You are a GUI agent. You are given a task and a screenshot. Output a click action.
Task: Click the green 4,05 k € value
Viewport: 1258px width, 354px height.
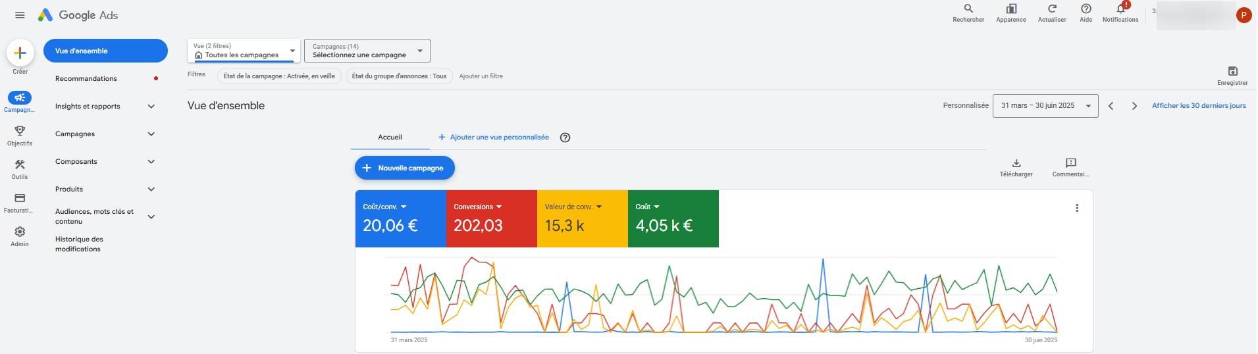pos(664,226)
